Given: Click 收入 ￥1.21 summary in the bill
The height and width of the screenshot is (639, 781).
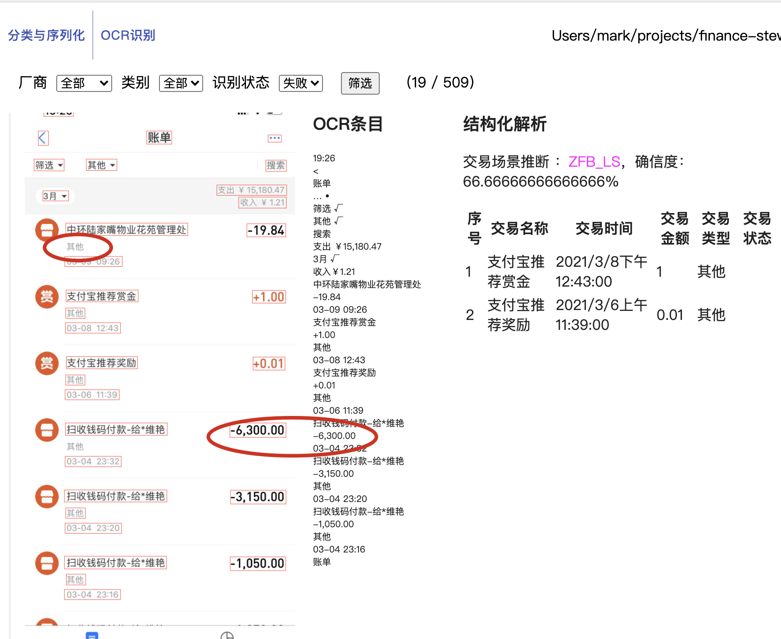Looking at the screenshot, I should (x=263, y=203).
